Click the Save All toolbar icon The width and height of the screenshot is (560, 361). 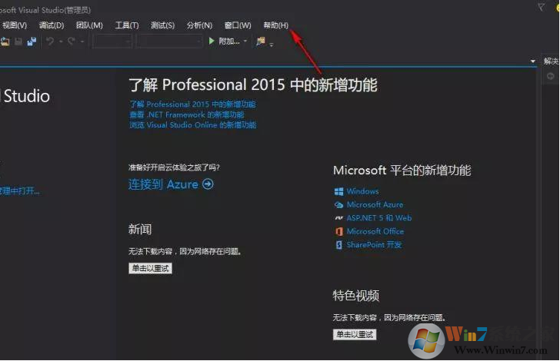32,41
